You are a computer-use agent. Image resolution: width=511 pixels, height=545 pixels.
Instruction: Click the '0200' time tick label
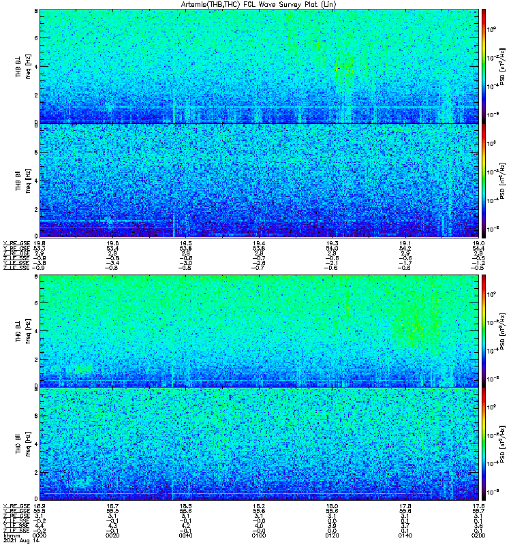coord(478,535)
